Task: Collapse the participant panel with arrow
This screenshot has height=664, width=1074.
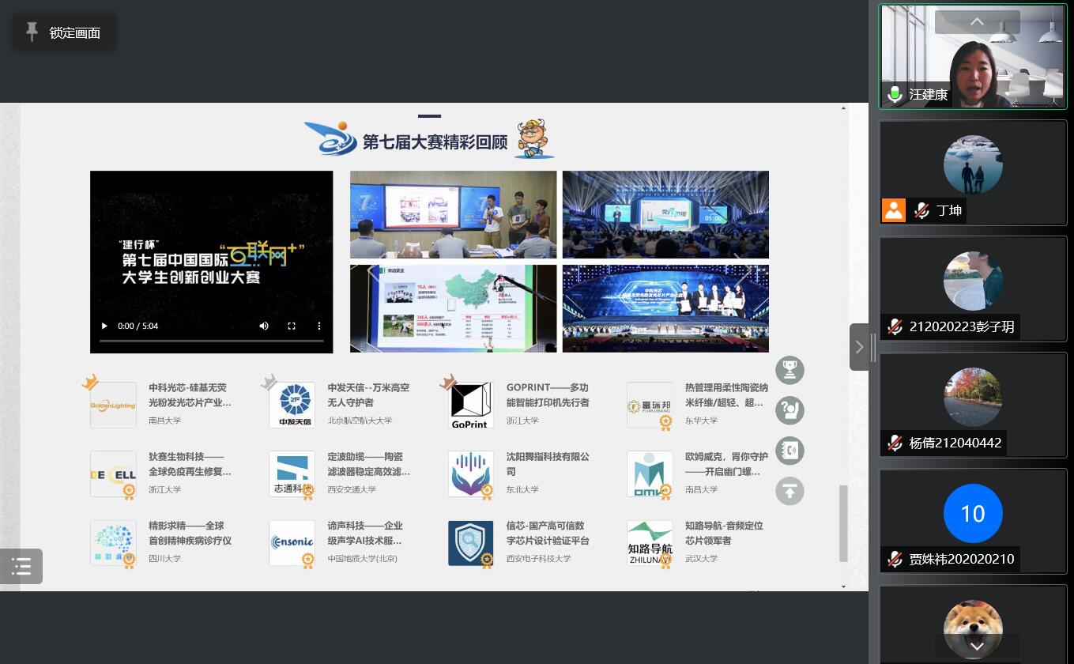Action: [859, 347]
